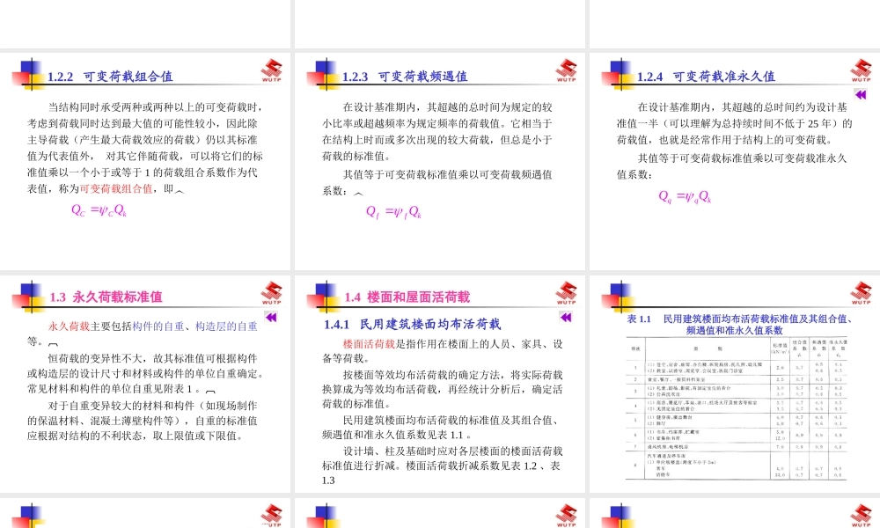Click the colored squares emblem on slide 1.2.2
880x528 pixels.
click(x=28, y=75)
